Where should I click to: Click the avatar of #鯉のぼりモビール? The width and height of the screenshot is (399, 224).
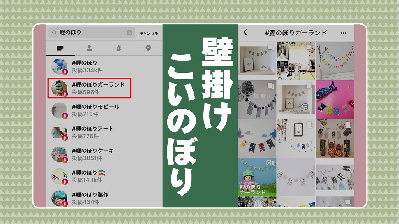pos(60,110)
